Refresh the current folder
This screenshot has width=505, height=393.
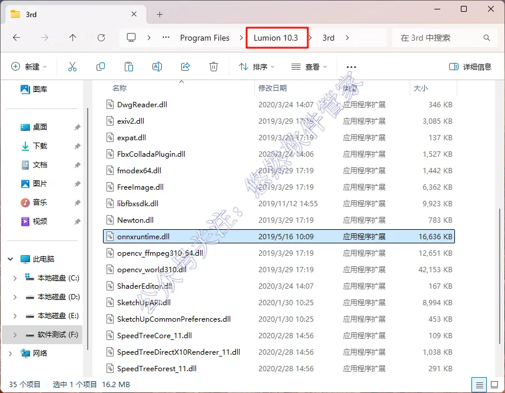[101, 38]
